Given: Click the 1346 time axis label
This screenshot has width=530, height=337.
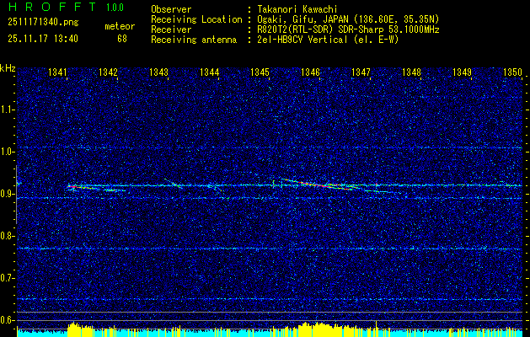Looking at the screenshot, I should click(x=310, y=72).
